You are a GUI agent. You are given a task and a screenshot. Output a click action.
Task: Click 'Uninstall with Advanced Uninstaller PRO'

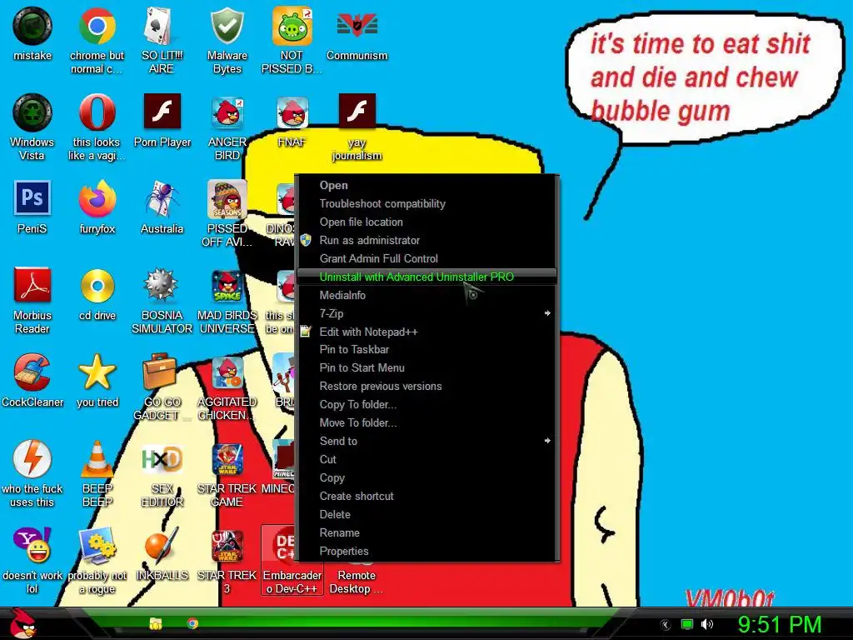427,277
